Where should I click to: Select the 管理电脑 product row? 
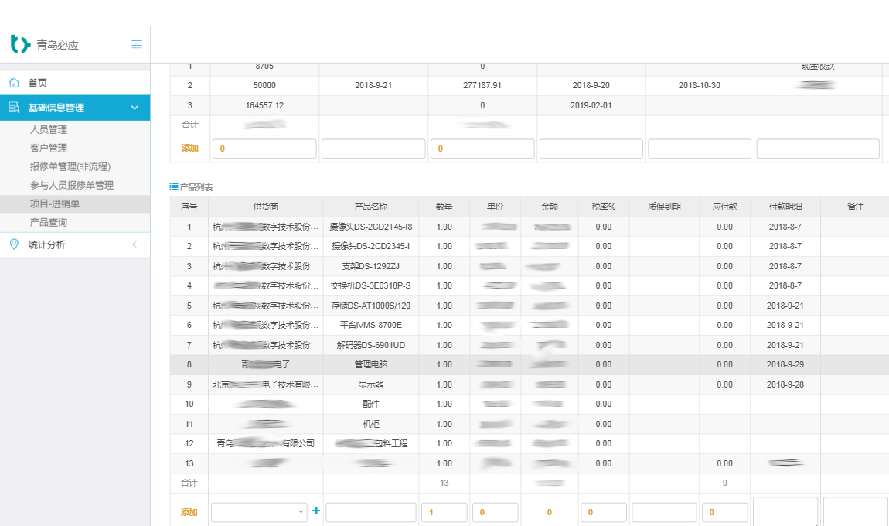pyautogui.click(x=370, y=364)
